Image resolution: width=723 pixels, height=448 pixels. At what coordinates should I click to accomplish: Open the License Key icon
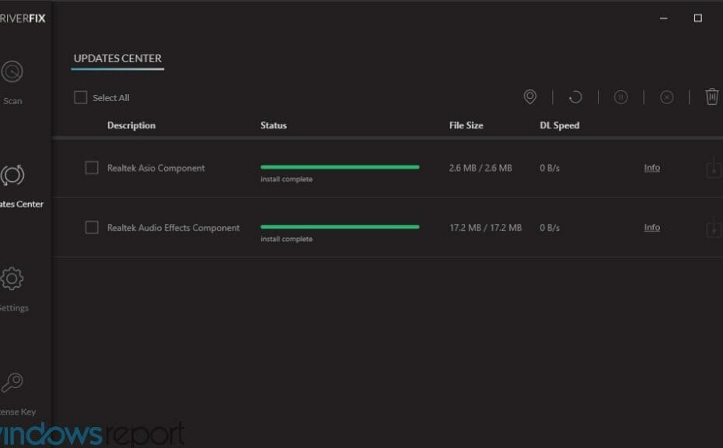tap(12, 383)
